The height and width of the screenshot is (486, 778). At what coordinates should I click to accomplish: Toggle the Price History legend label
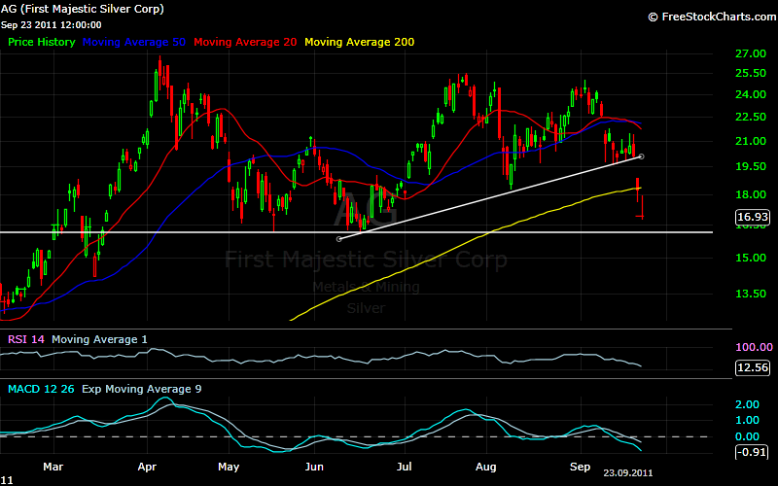tap(43, 42)
